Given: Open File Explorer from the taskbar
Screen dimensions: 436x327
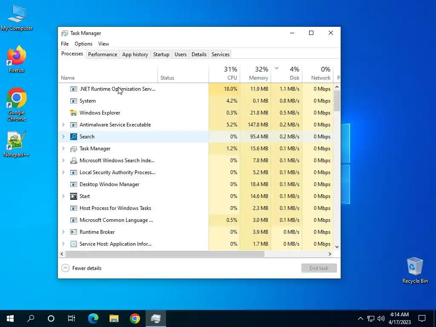Looking at the screenshot, I should point(114,318).
